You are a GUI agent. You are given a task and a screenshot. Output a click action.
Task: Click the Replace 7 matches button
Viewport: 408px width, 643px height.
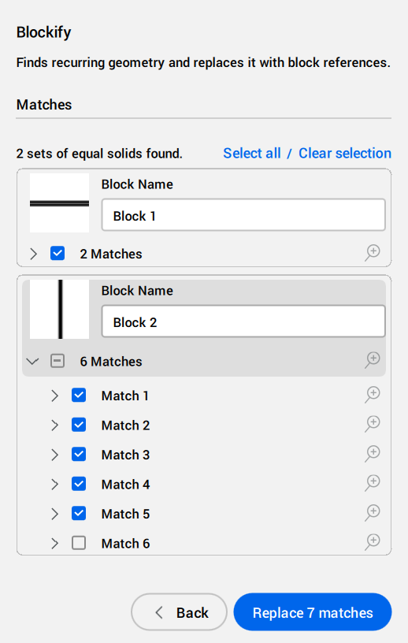313,612
